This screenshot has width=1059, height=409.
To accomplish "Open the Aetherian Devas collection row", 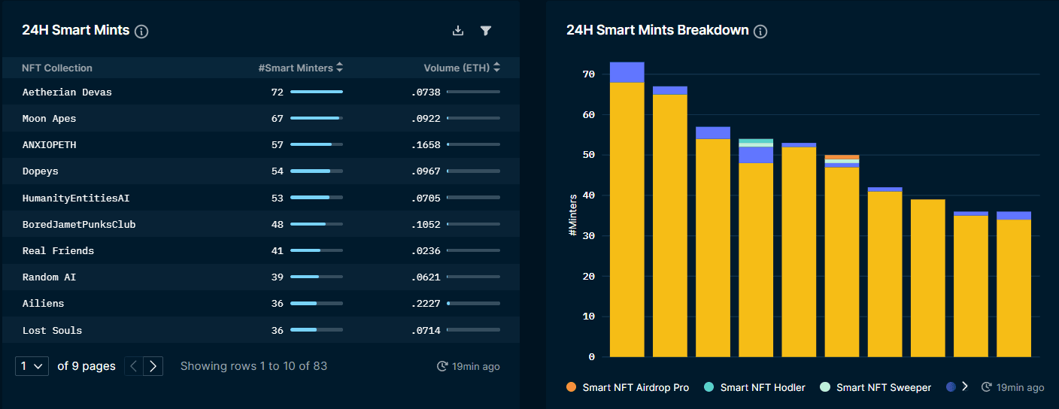I will coord(261,92).
